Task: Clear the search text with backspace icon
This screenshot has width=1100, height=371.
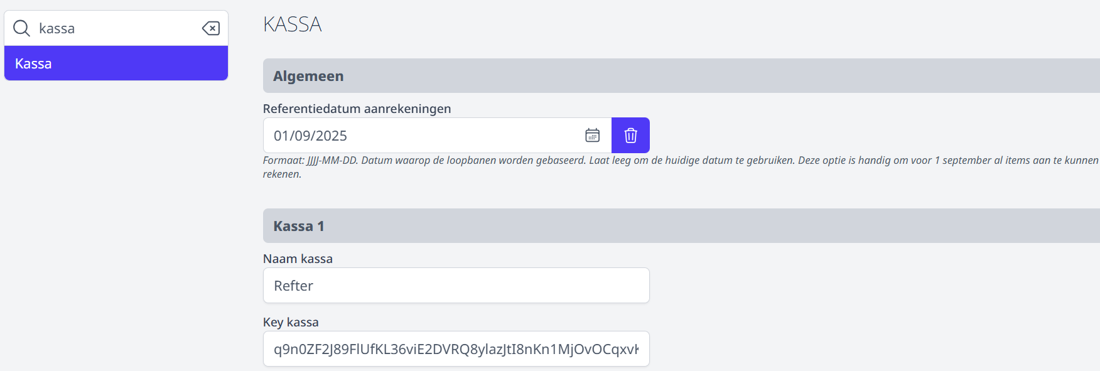Action: coord(210,28)
